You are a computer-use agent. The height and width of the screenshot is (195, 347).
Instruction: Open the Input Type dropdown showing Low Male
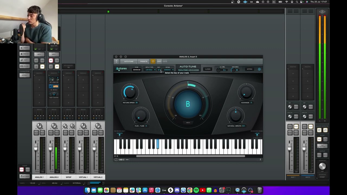149,70
